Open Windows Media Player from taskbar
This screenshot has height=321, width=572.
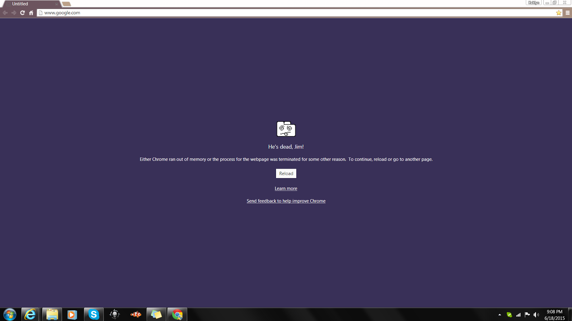(72, 315)
